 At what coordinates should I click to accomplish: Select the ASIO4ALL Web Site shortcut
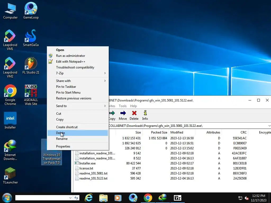pyautogui.click(x=31, y=95)
